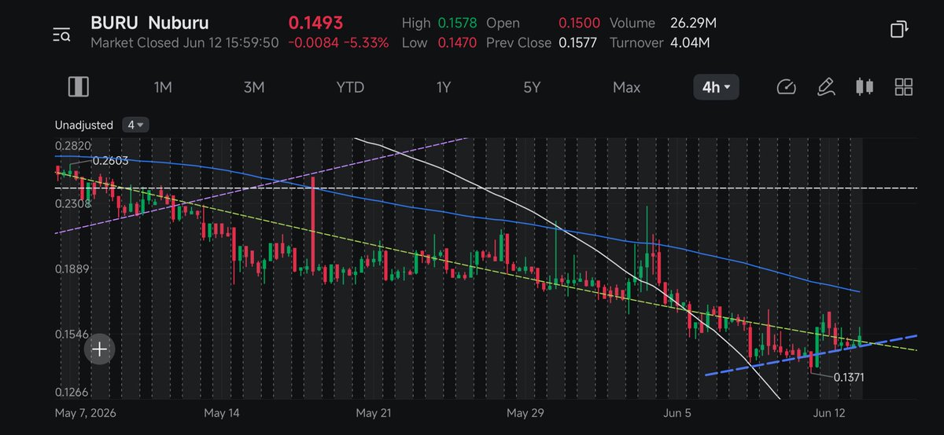Click the May 21 date label
944x435 pixels.
click(x=373, y=412)
